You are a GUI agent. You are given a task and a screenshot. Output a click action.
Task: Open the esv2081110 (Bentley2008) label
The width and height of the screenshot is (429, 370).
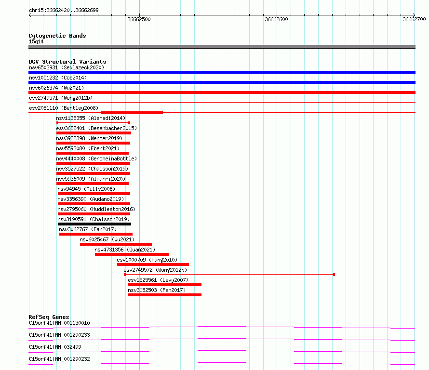[64, 108]
